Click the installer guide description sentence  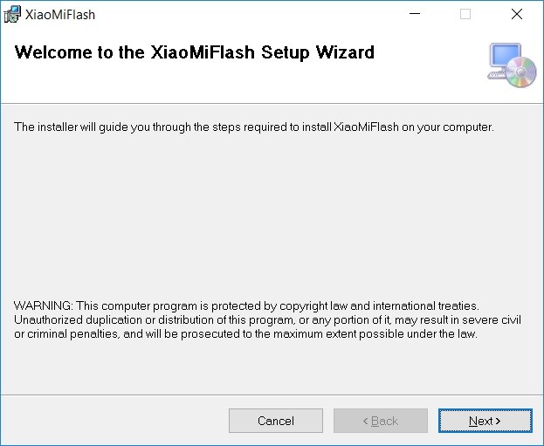pos(254,127)
